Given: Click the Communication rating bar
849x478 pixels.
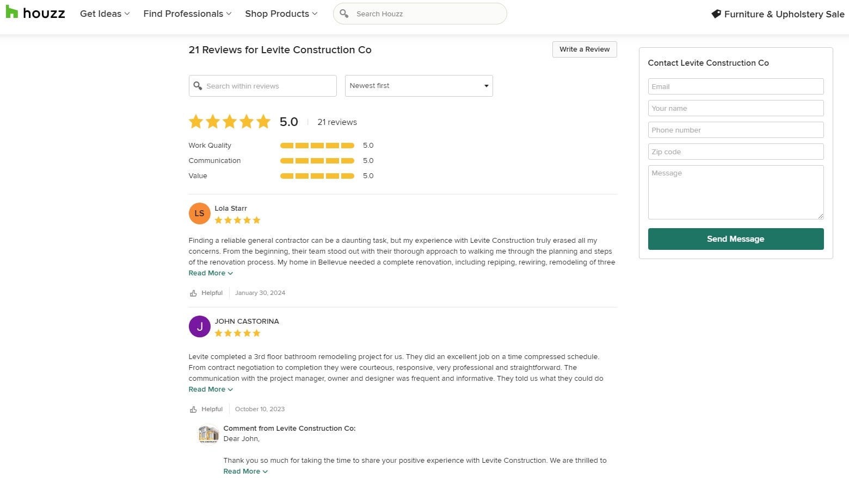Looking at the screenshot, I should (x=317, y=161).
